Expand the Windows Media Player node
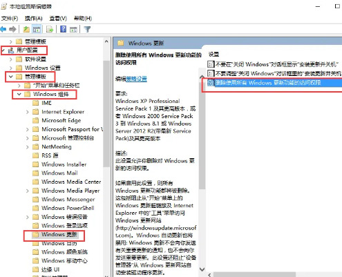Image resolution: width=342 pixels, height=277 pixels. [x=28, y=191]
